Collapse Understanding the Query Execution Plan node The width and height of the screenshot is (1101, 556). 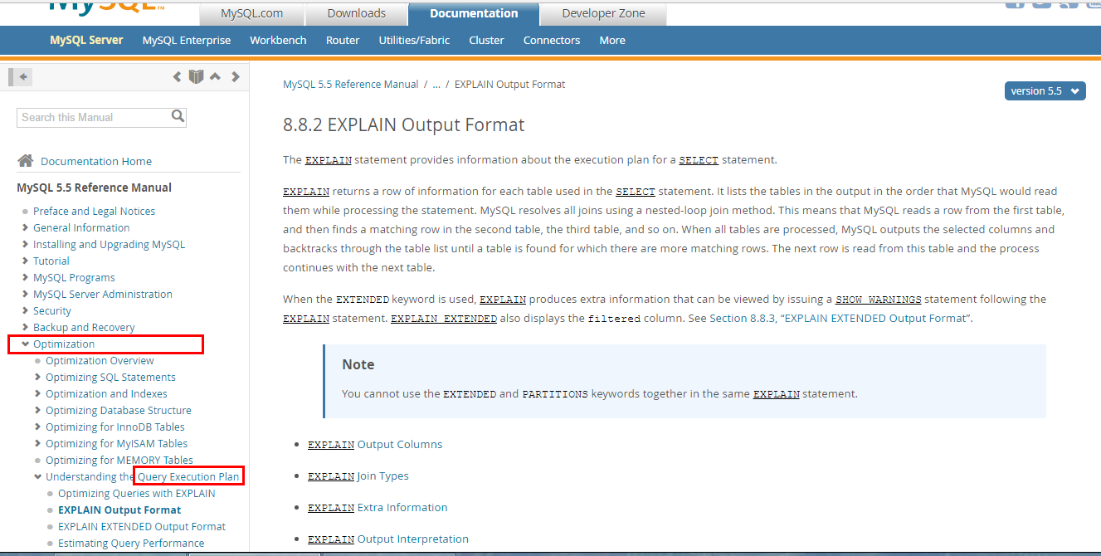(38, 477)
